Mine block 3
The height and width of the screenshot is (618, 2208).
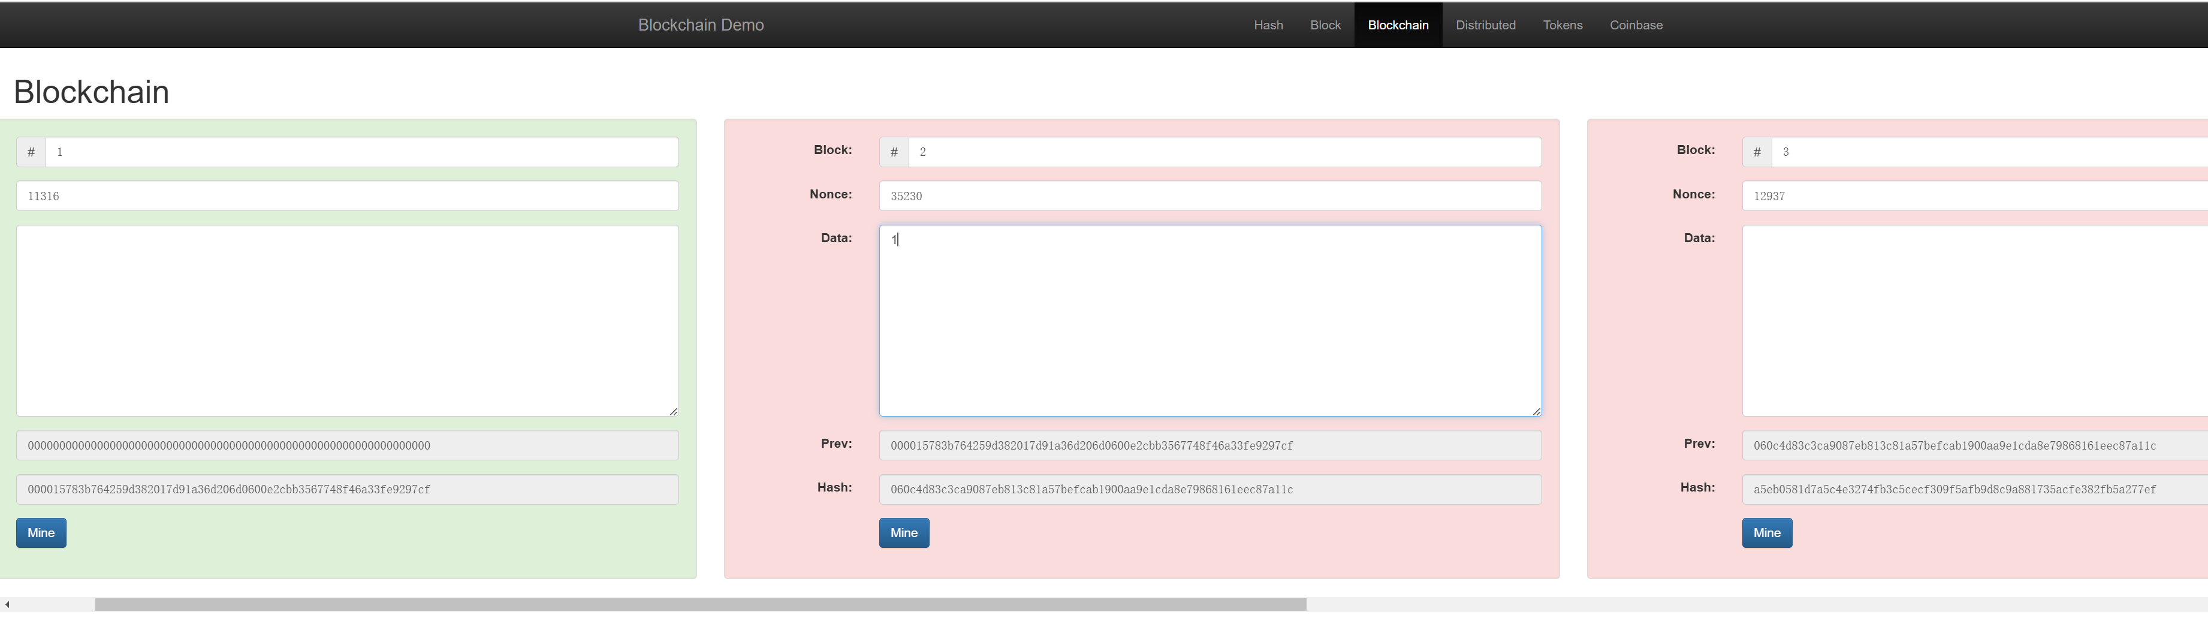(1766, 532)
